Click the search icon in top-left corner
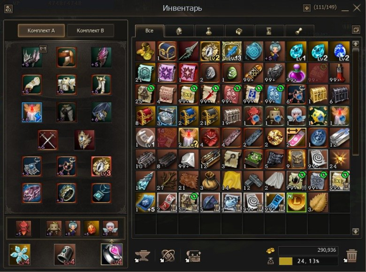This screenshot has height=272, width=366. click(x=9, y=9)
